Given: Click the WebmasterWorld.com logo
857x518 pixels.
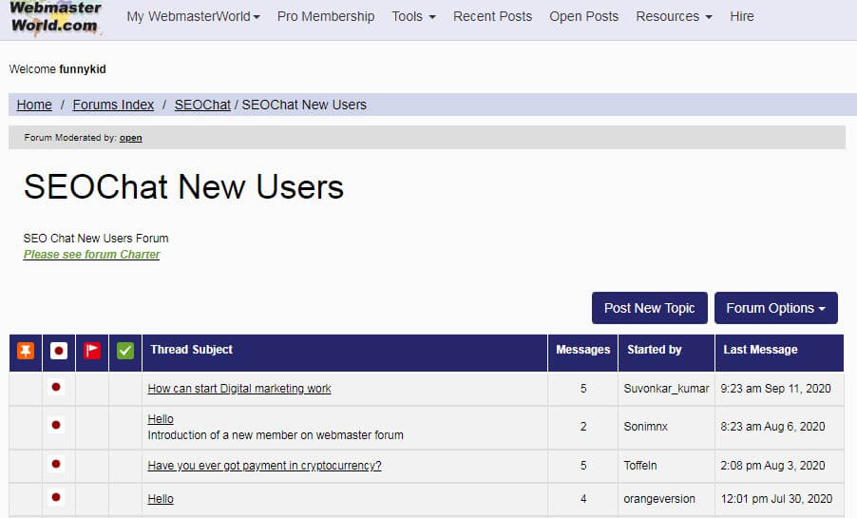Looking at the screenshot, I should (55, 17).
